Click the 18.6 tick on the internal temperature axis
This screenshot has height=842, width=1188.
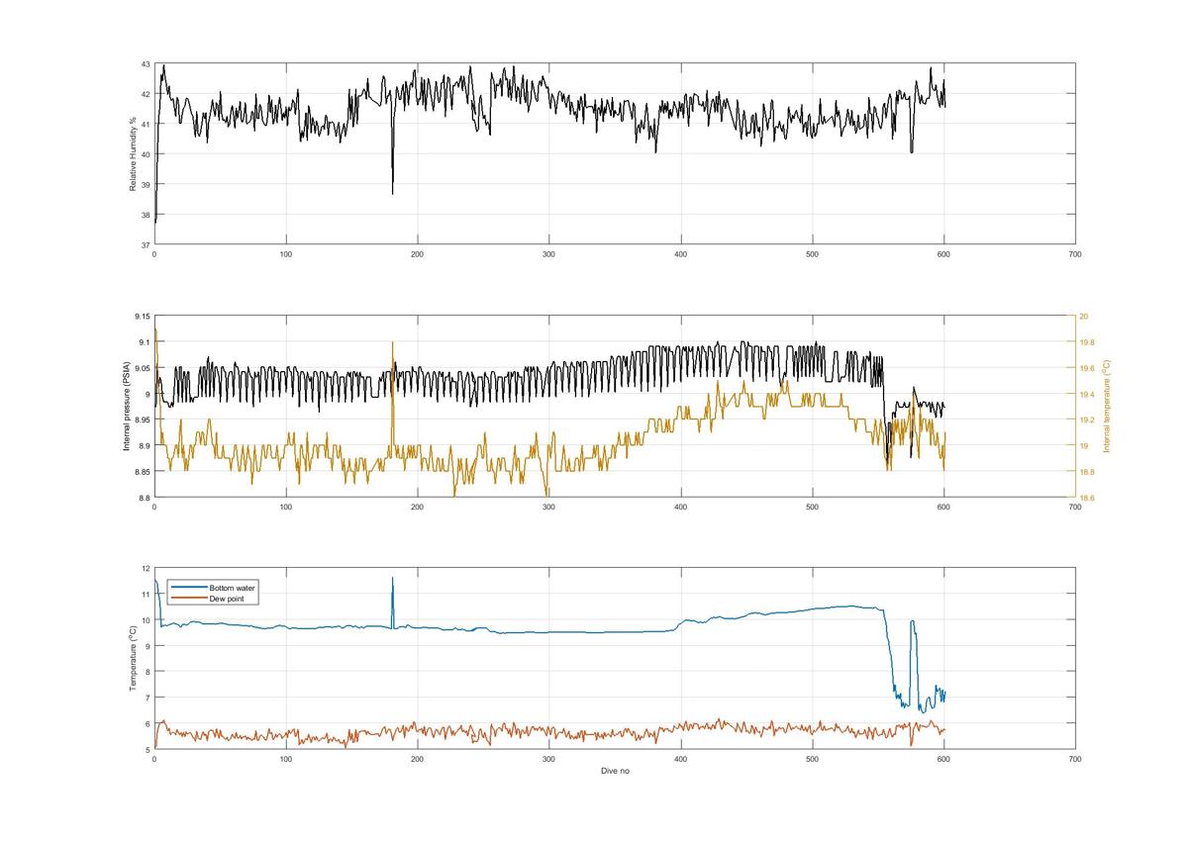[1086, 497]
